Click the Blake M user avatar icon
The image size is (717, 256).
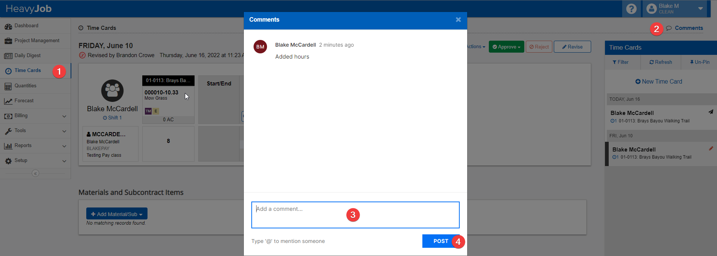tap(651, 9)
